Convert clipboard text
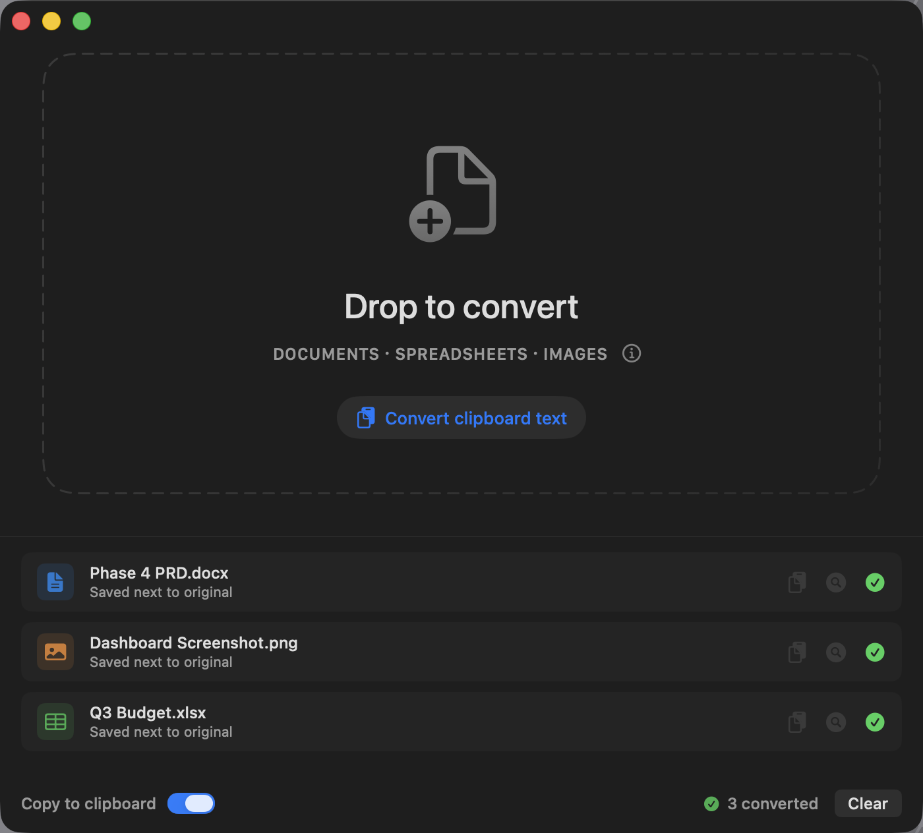This screenshot has width=923, height=833. [x=461, y=418]
